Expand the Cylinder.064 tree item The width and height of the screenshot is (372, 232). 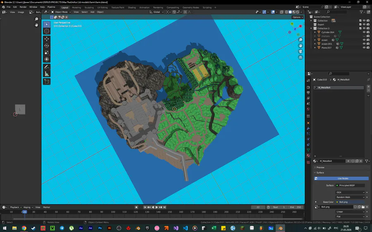tap(315, 32)
